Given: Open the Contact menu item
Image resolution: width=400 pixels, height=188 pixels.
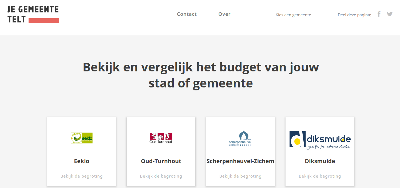Looking at the screenshot, I should pos(187,14).
